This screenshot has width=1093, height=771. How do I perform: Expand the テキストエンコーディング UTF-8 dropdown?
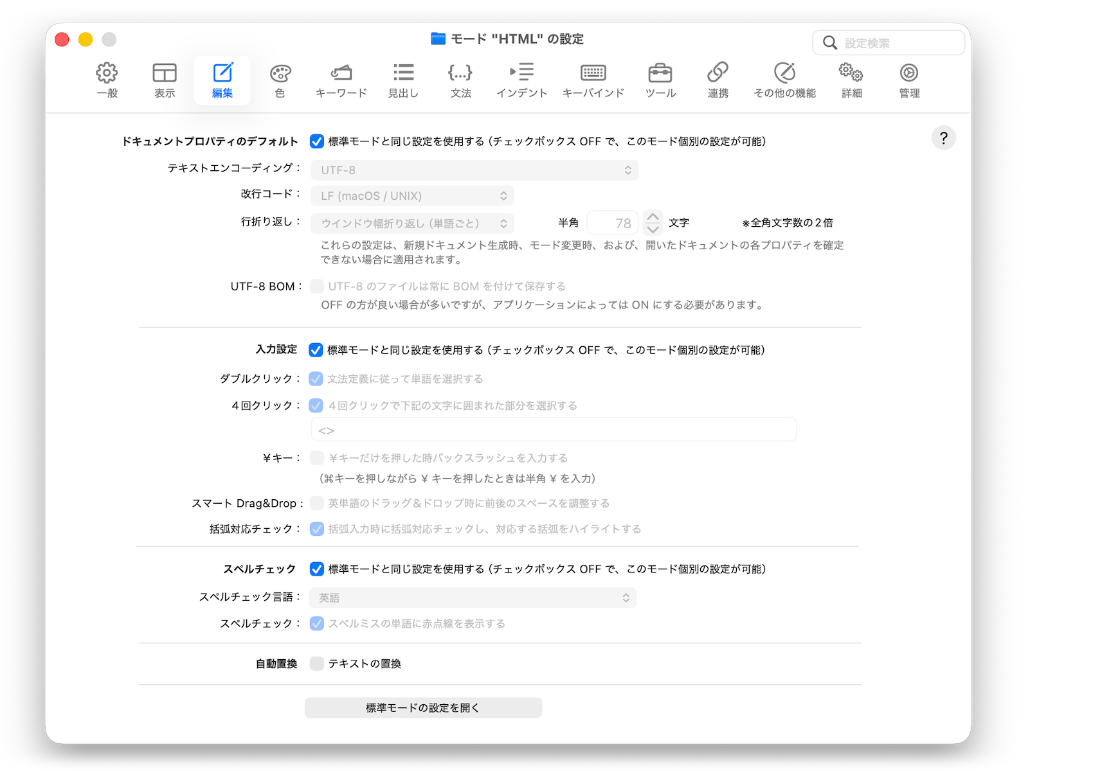pyautogui.click(x=474, y=170)
